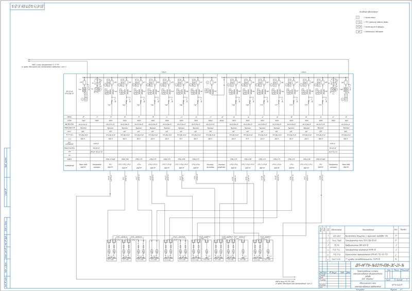Select the fourth wide-box legend symbol

pyautogui.click(x=359, y=31)
